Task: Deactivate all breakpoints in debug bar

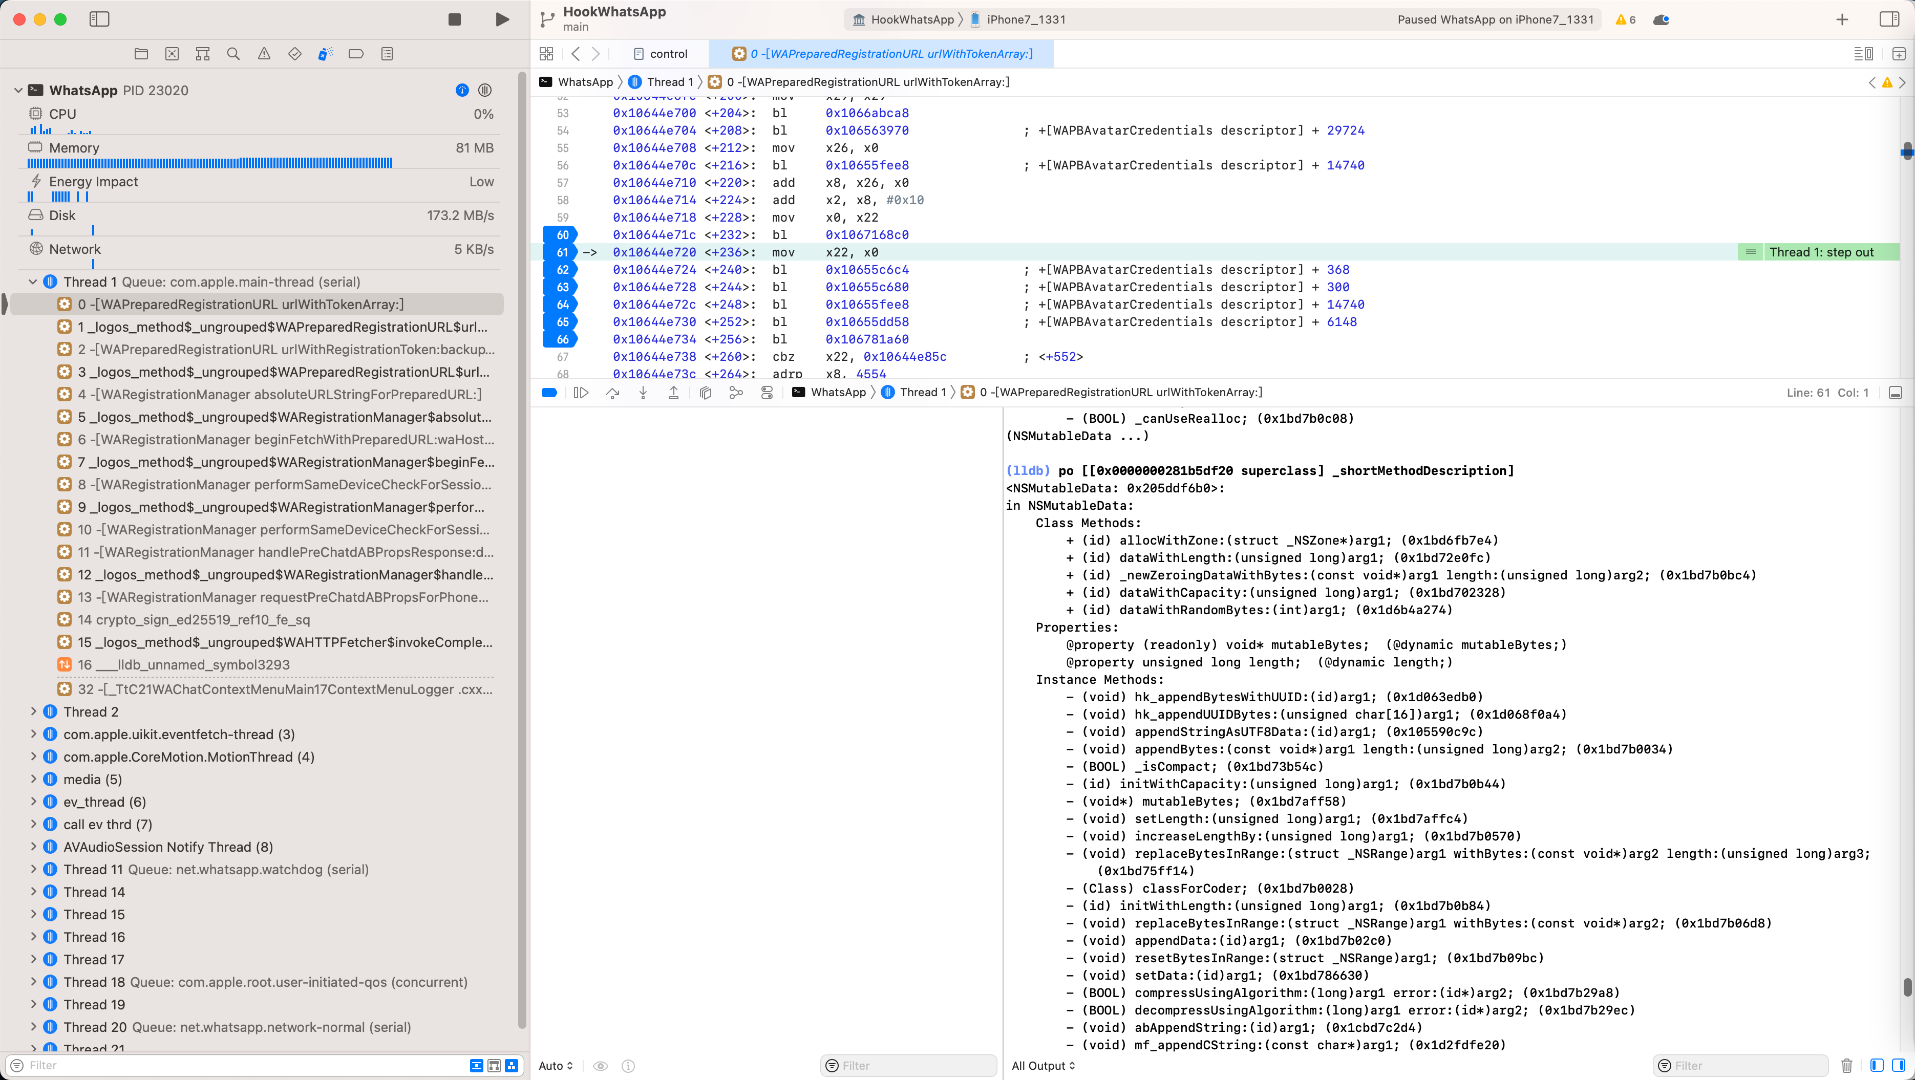Action: [549, 393]
